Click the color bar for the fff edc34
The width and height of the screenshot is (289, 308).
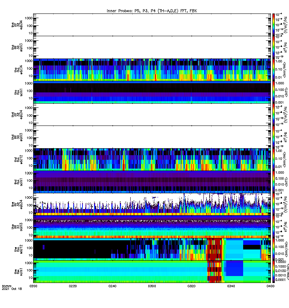274,204
